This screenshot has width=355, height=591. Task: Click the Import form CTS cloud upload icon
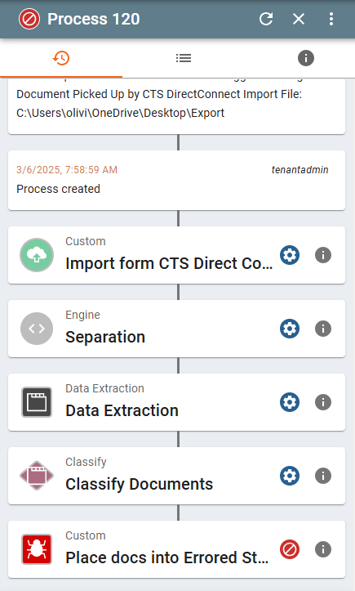(37, 255)
